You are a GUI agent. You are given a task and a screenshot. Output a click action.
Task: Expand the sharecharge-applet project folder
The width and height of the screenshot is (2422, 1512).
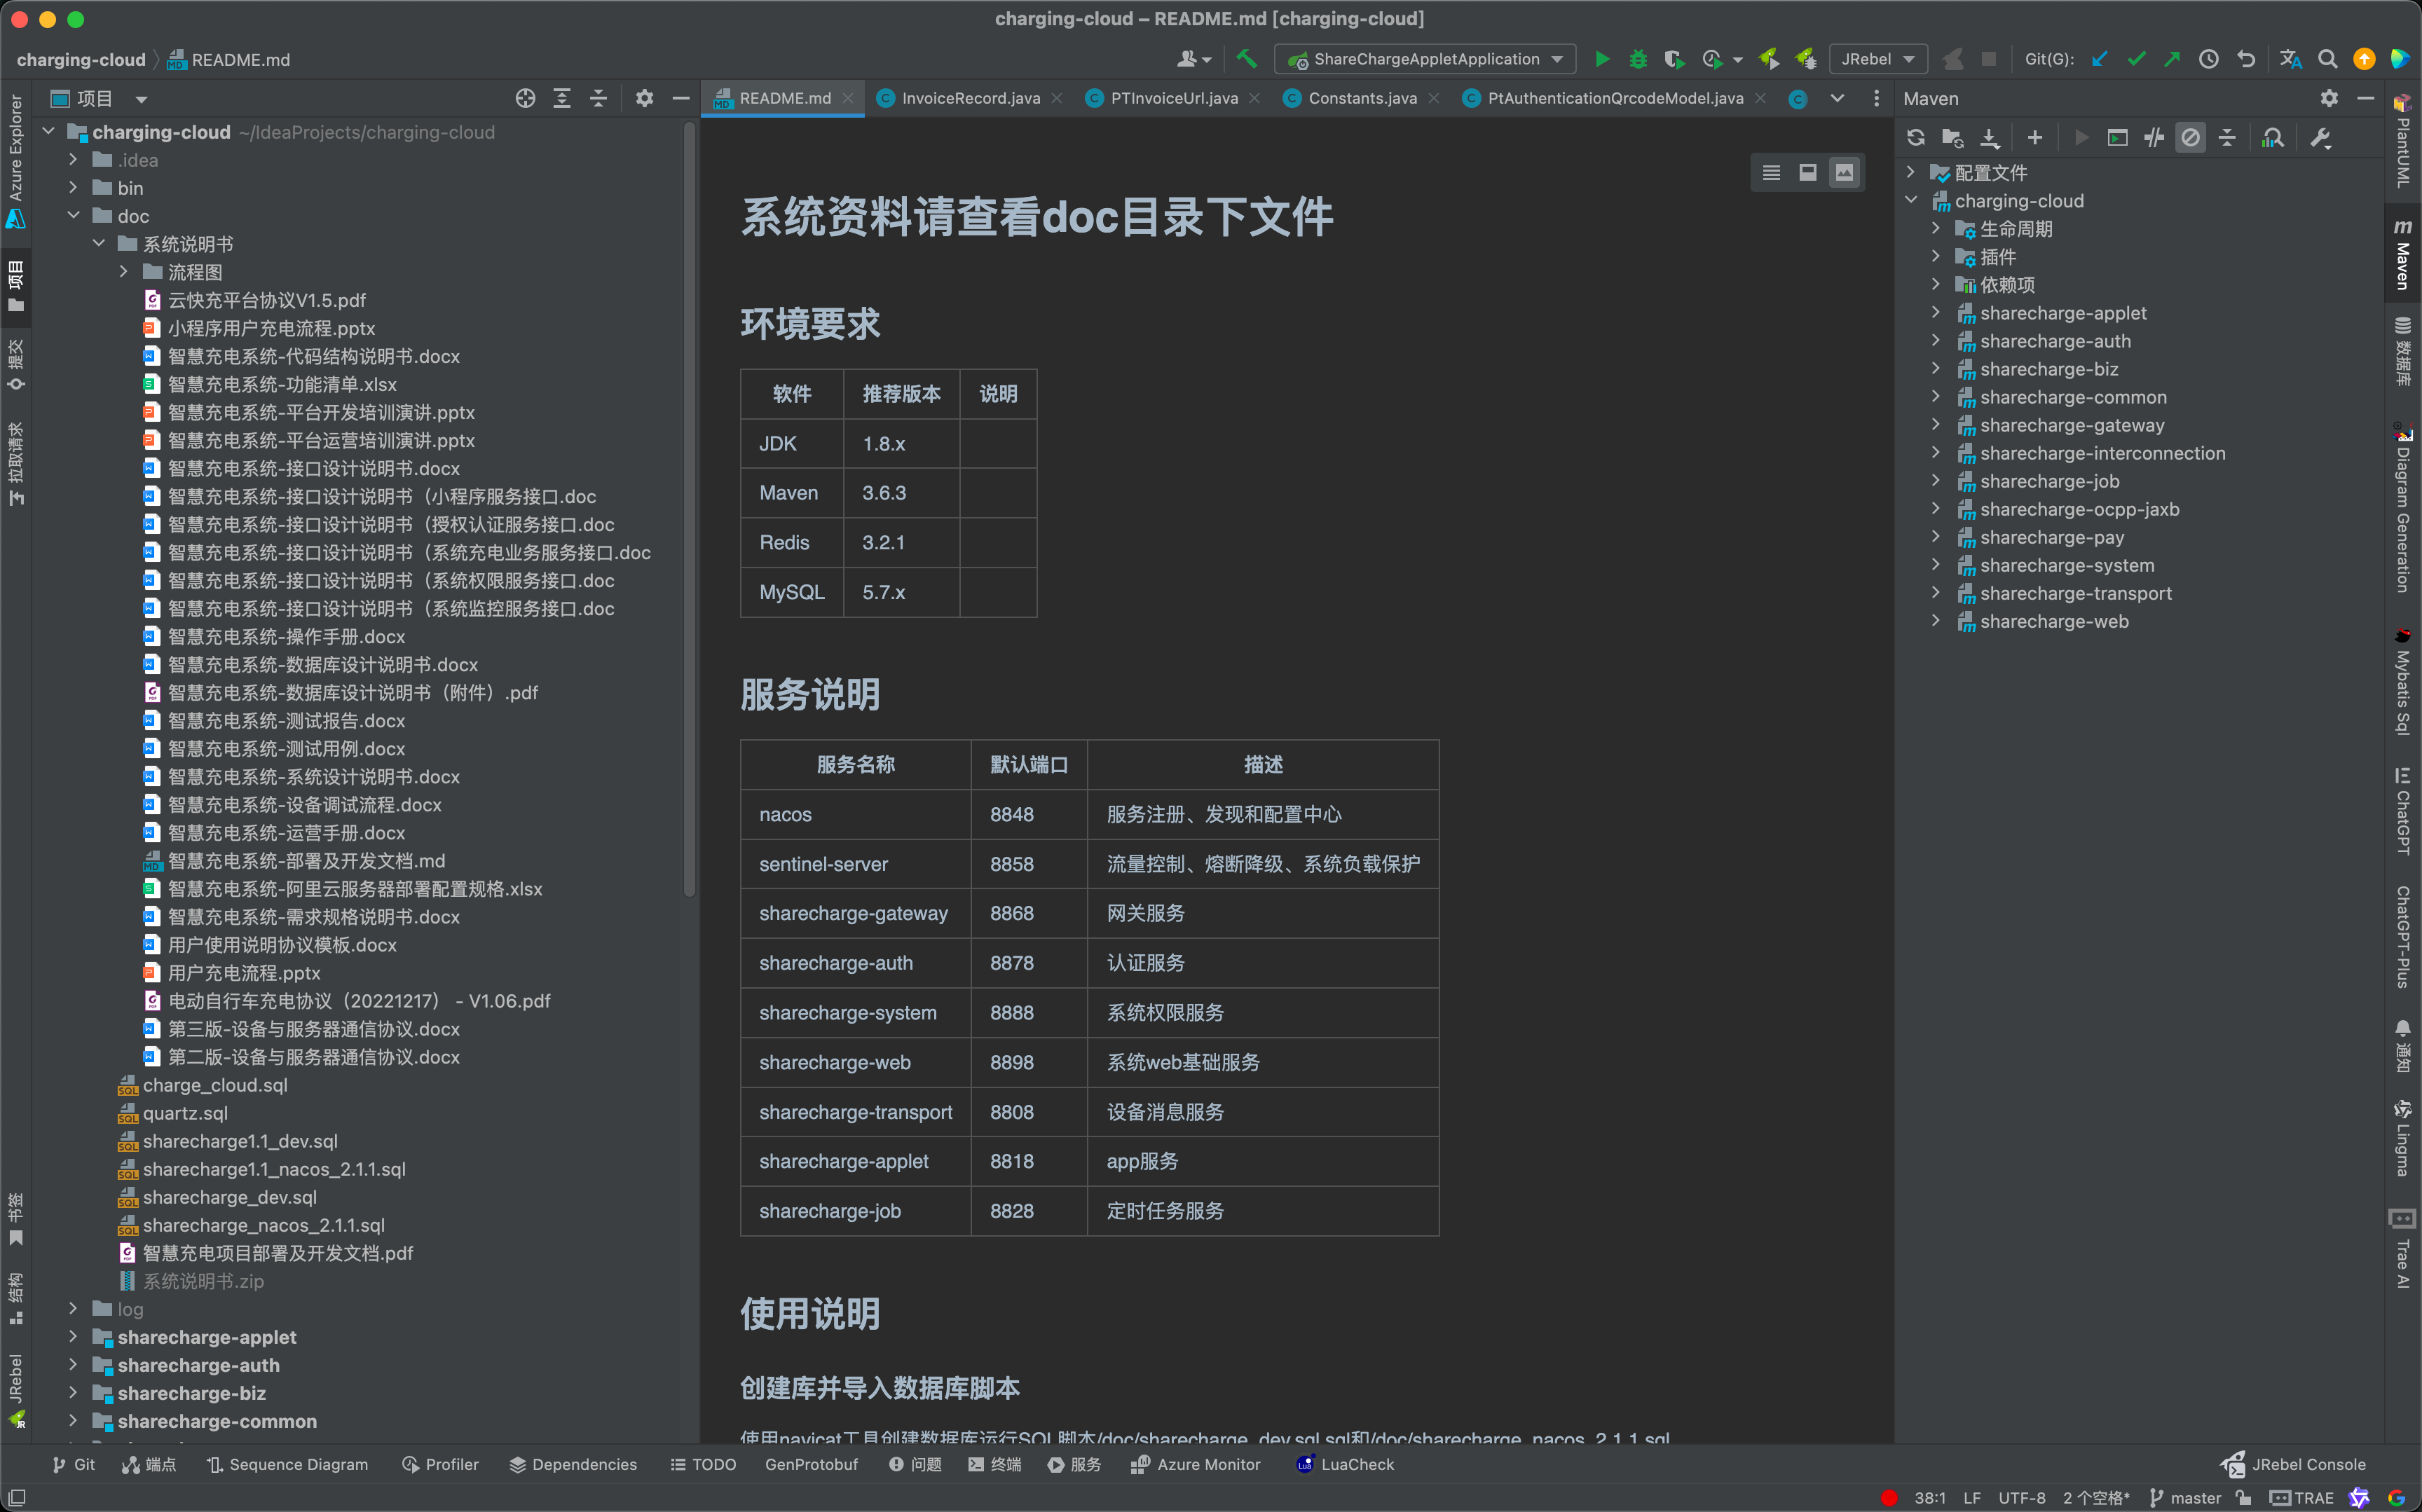pos(73,1337)
